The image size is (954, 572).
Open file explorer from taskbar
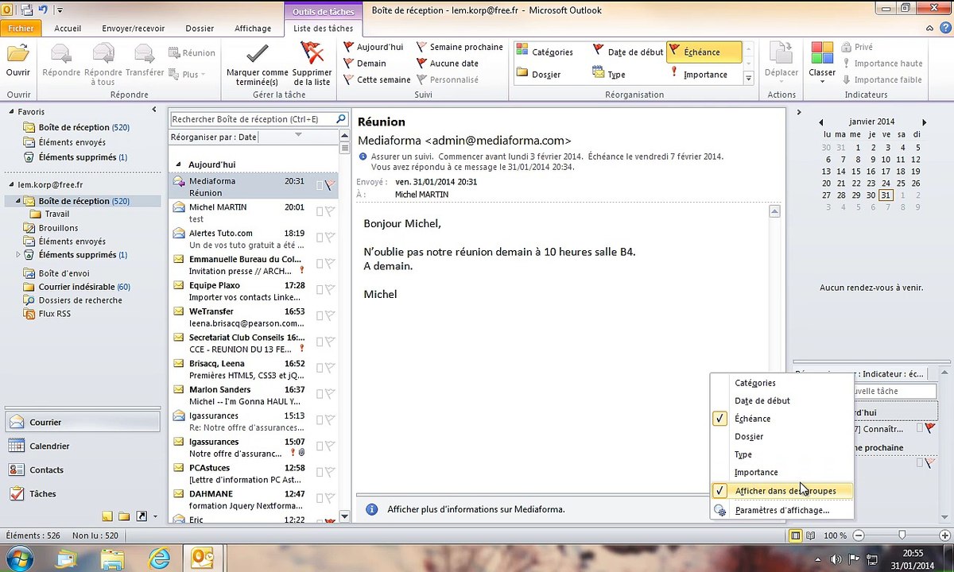pos(113,558)
